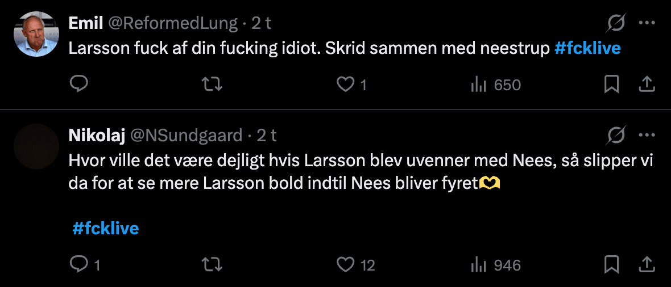Repost Nikolaj's tweet
This screenshot has width=671, height=287.
[212, 264]
